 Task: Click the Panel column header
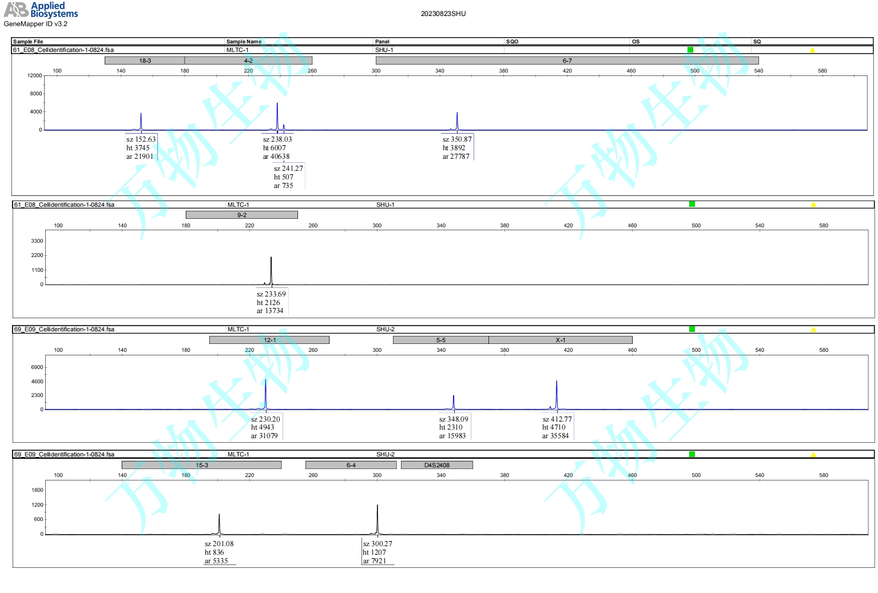tap(382, 42)
